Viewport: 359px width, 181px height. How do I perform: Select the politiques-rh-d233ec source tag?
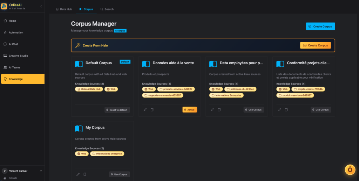pyautogui.click(x=241, y=89)
